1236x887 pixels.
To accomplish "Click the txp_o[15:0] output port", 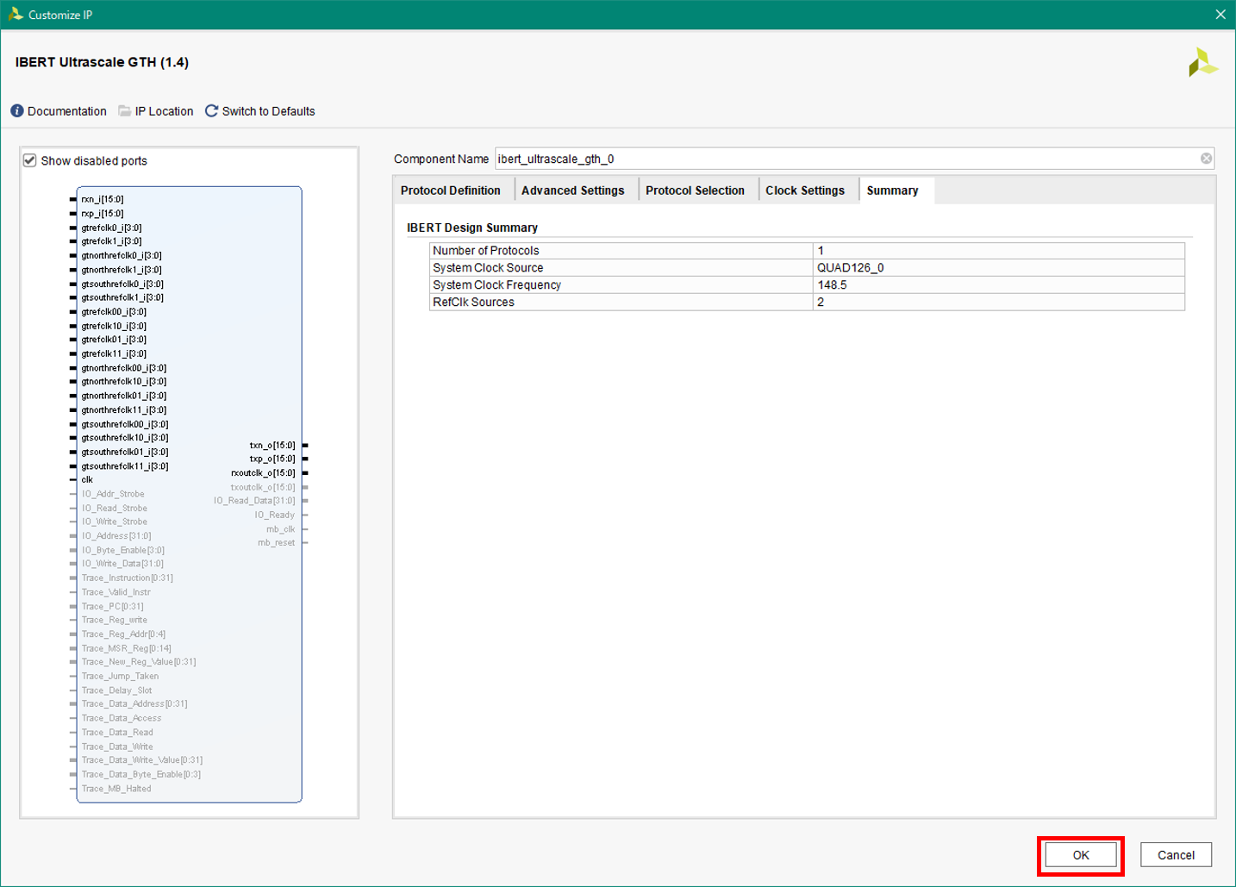I will (272, 459).
